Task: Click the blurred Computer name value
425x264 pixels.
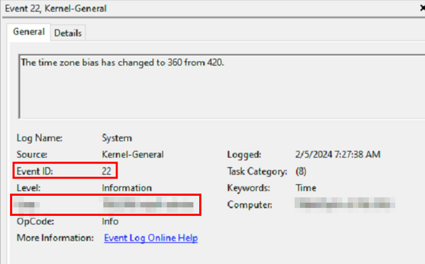Action: click(x=345, y=204)
